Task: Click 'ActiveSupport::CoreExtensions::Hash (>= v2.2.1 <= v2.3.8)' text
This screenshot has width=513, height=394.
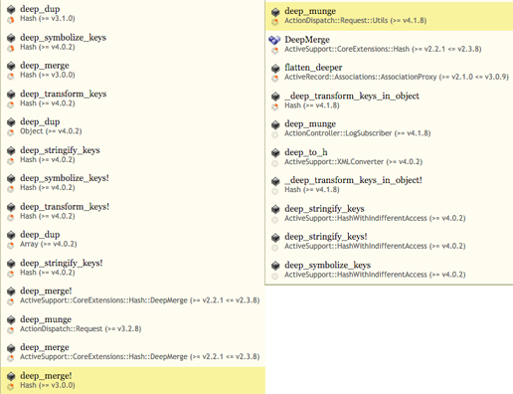Action: click(383, 49)
